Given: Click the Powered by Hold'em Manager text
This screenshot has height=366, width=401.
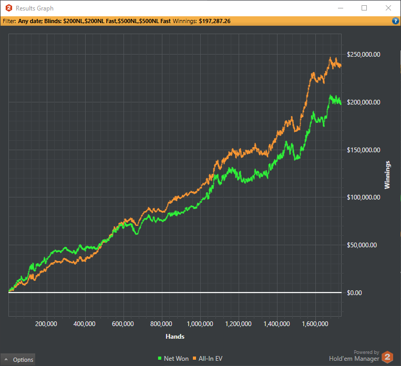Looking at the screenshot, I should tap(354, 356).
